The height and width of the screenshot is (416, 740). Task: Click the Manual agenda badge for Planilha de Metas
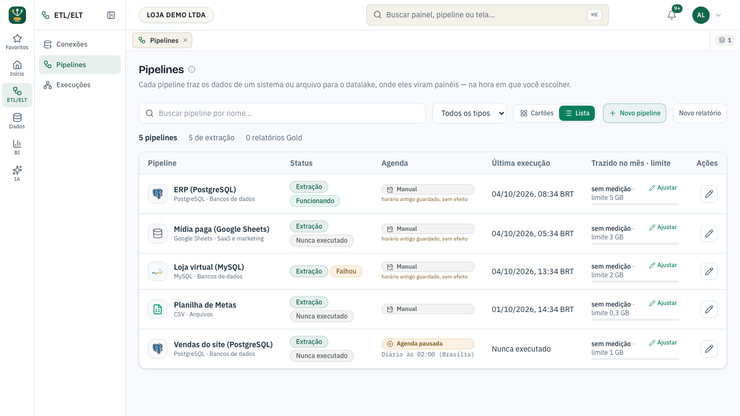pos(428,309)
